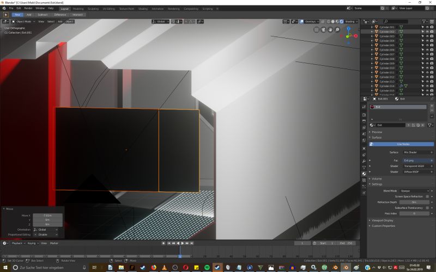Enable the Subsurface Translucency checkbox
The height and width of the screenshot is (272, 436).
click(x=427, y=208)
